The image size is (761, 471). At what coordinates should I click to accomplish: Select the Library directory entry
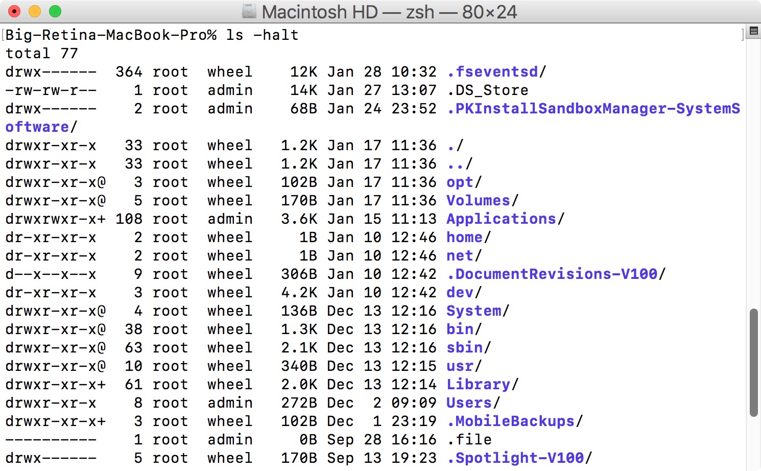(478, 384)
